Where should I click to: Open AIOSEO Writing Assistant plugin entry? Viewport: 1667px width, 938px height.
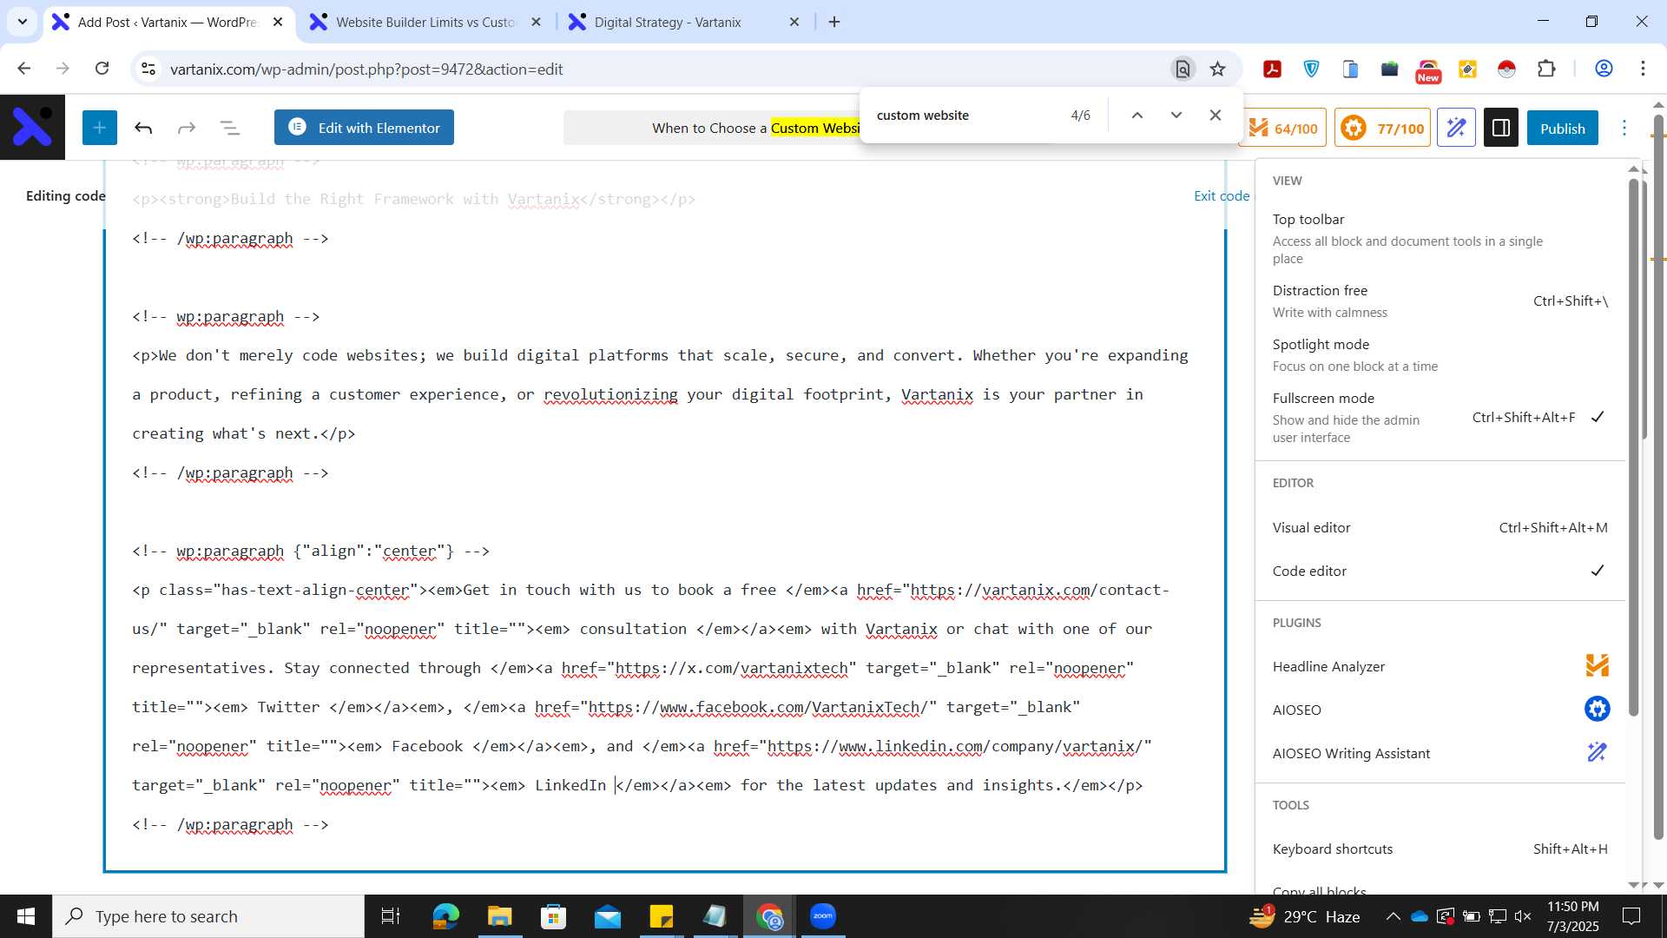point(1440,753)
